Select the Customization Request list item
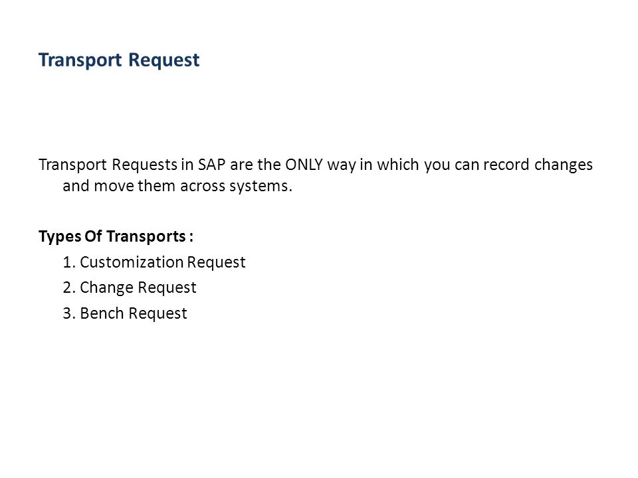 [154, 262]
